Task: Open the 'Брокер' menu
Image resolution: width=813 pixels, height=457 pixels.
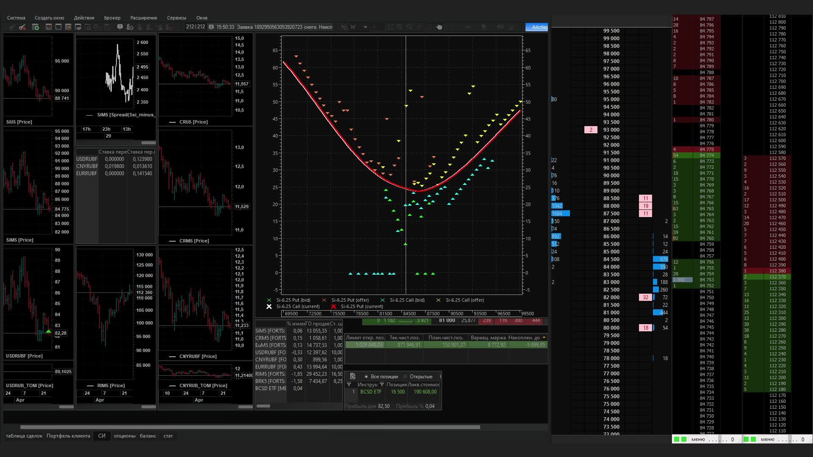Action: pyautogui.click(x=112, y=18)
